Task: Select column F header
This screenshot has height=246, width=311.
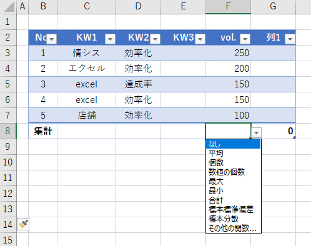Action: pyautogui.click(x=229, y=7)
